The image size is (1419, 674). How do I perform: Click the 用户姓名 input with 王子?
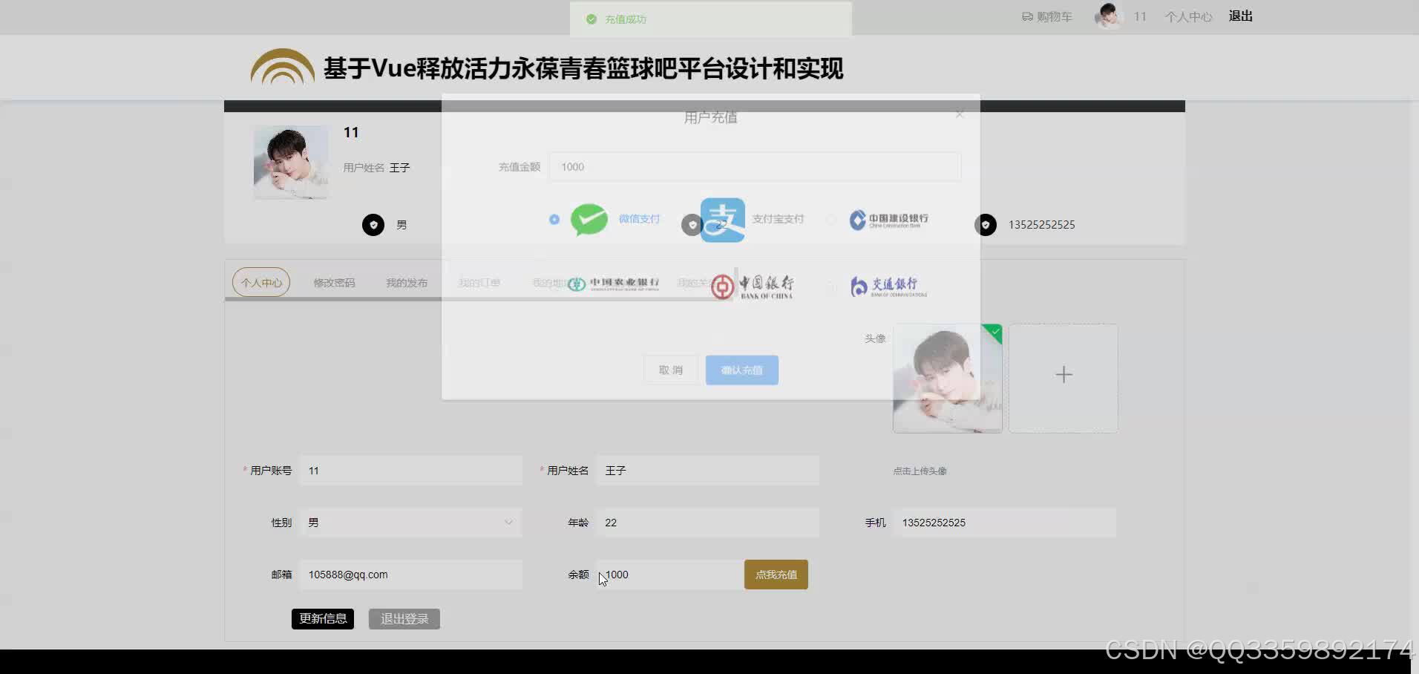point(707,471)
